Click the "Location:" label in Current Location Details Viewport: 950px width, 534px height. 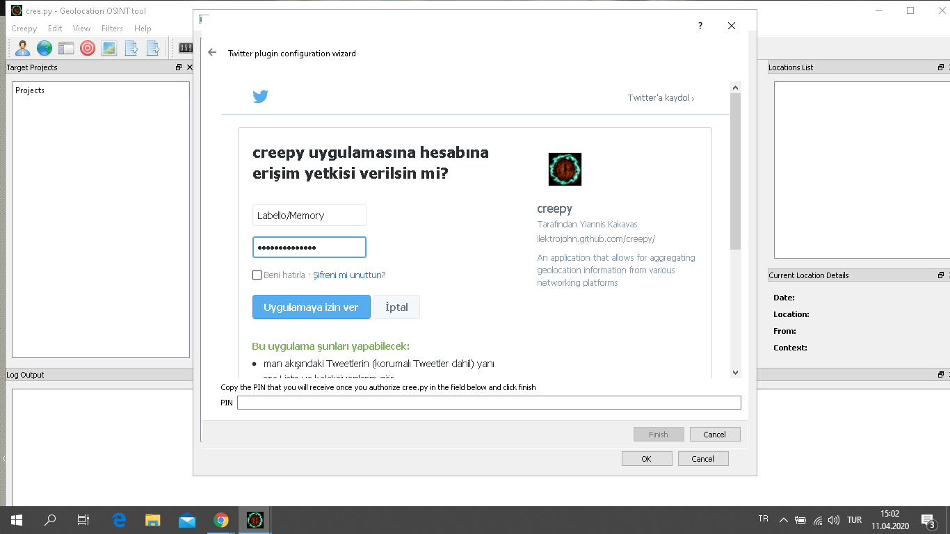791,314
